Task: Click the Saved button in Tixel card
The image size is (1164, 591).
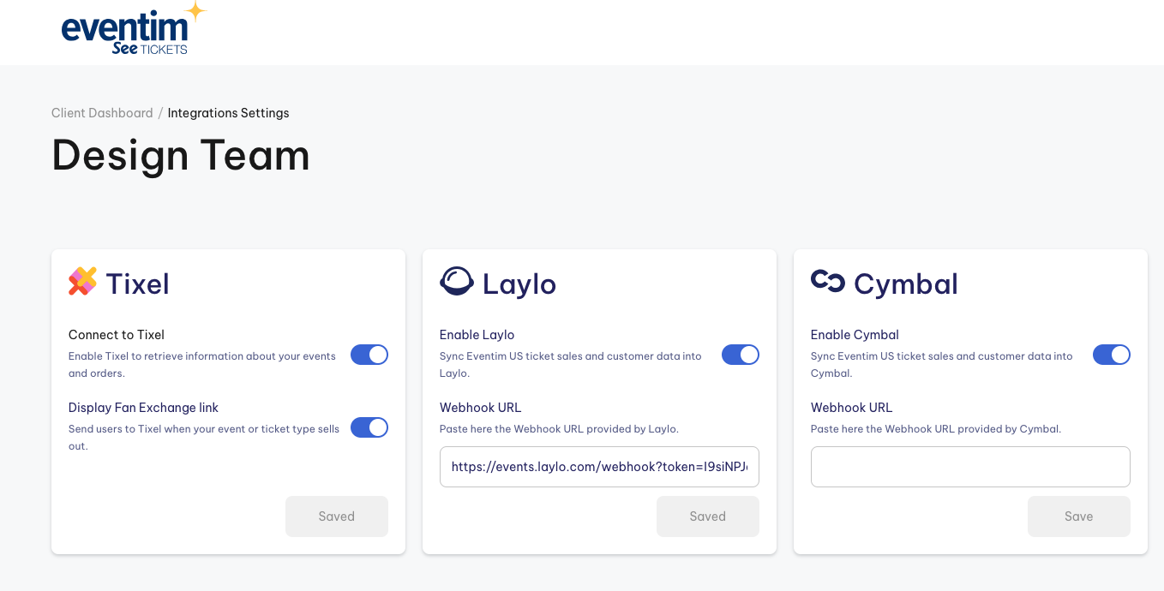Action: click(x=337, y=516)
